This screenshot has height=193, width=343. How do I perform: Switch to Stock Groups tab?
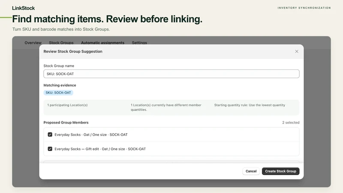(61, 42)
